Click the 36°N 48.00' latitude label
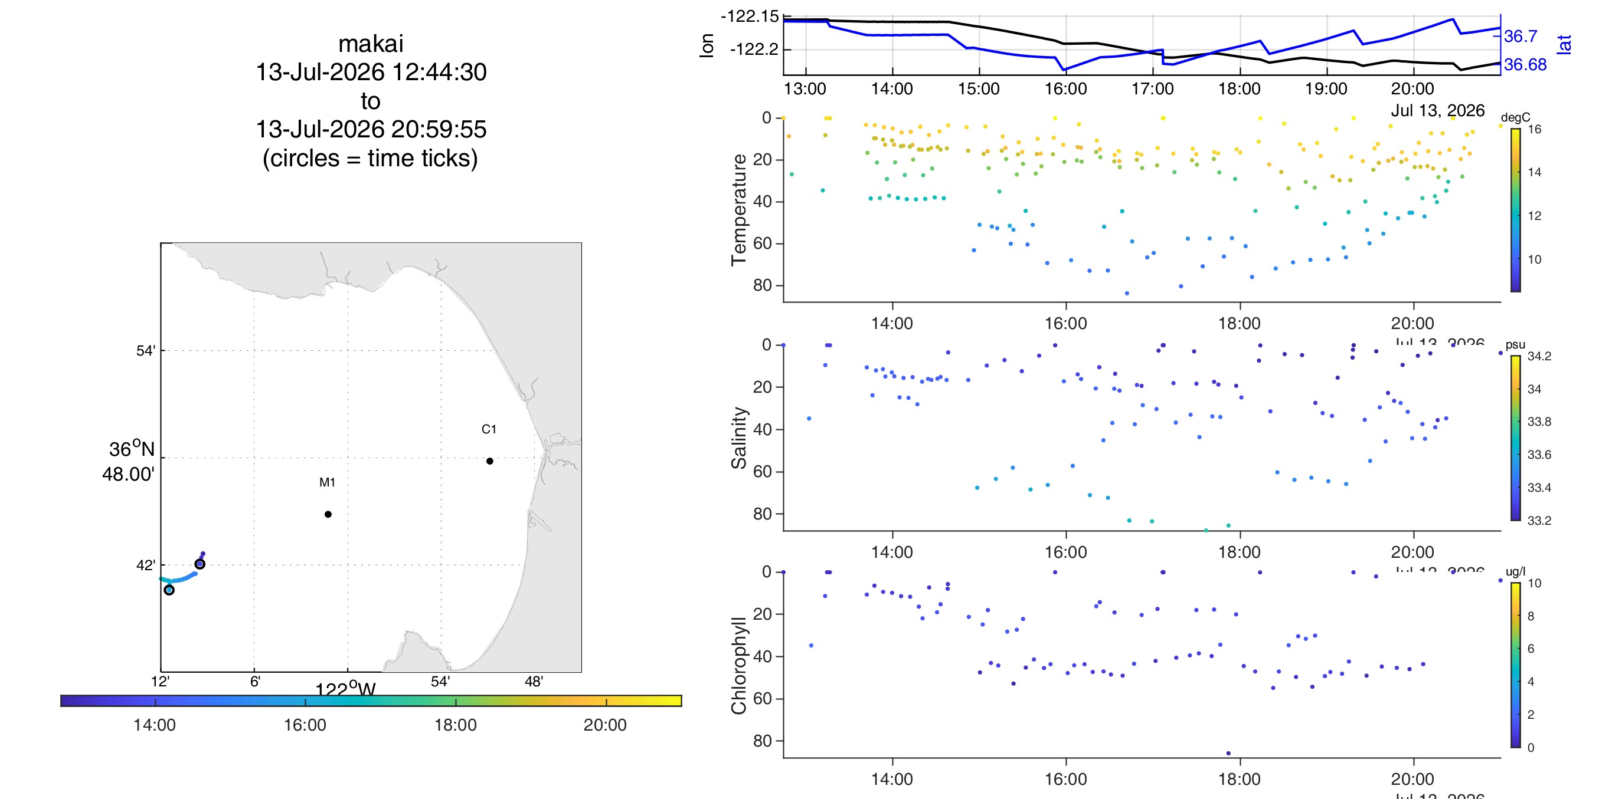This screenshot has width=1599, height=799. [129, 462]
